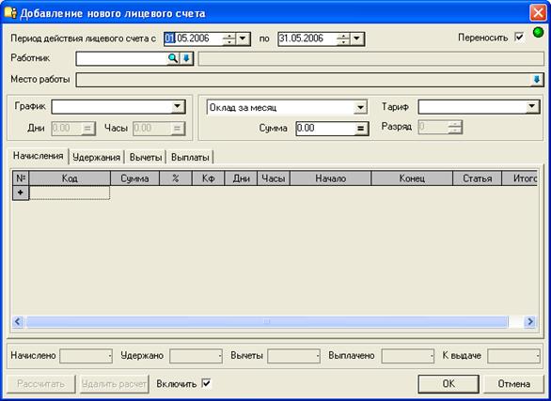
Task: Expand the График combo box
Action: click(178, 106)
